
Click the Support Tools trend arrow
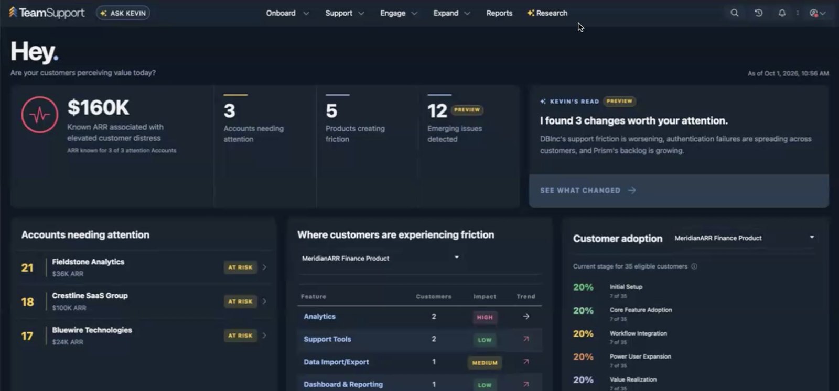[x=526, y=339]
